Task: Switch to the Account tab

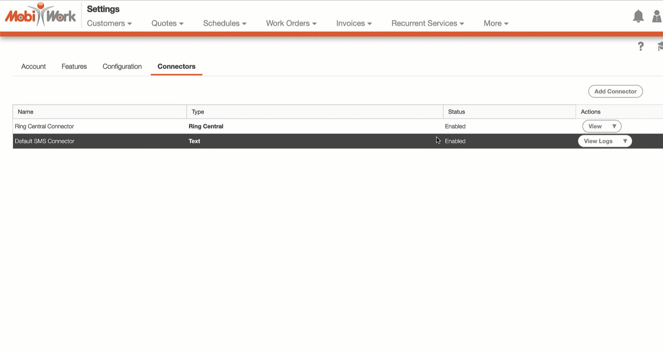Action: [33, 67]
